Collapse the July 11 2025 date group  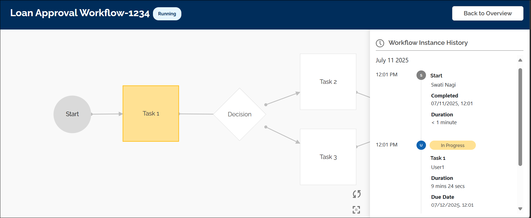pyautogui.click(x=392, y=60)
